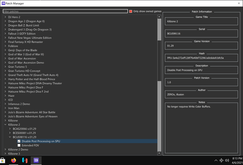Open Ryujinx emulator taskbar icon

(x=25, y=160)
